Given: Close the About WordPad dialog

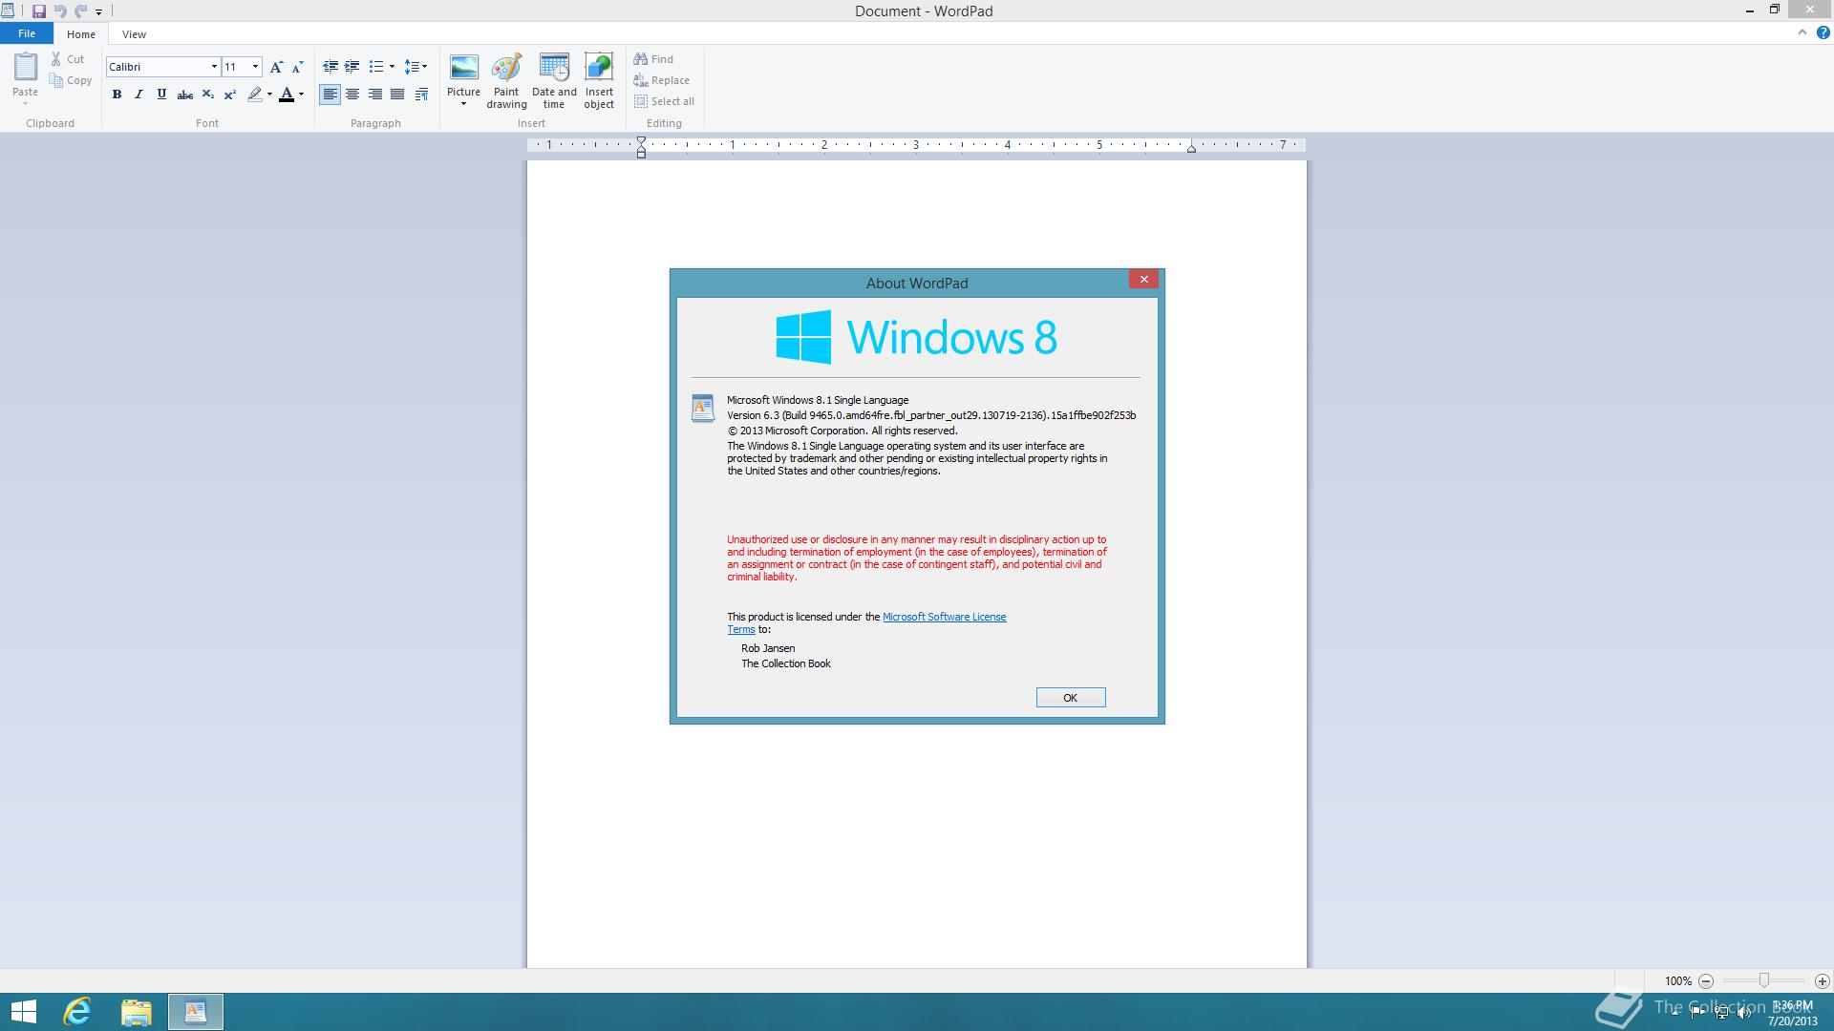Looking at the screenshot, I should tap(1143, 279).
